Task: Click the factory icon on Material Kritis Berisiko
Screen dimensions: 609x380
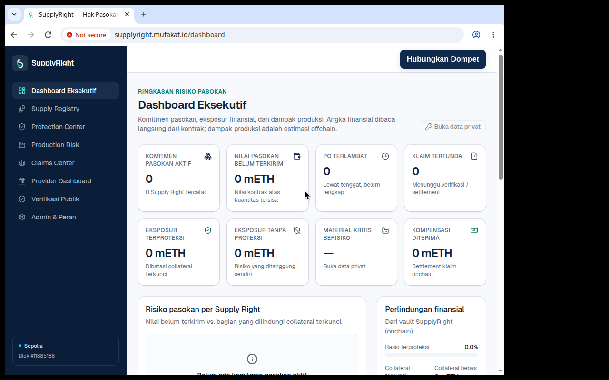Action: 385,230
